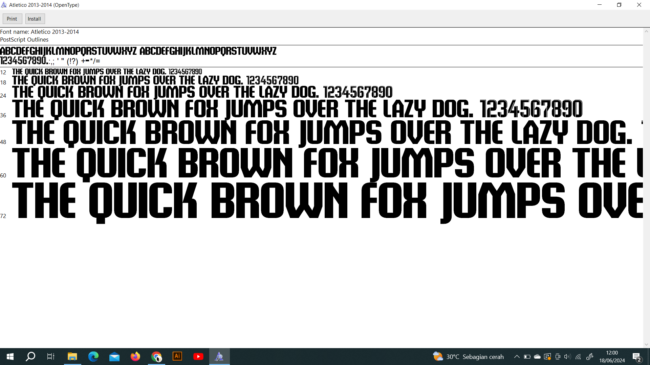This screenshot has width=650, height=365.
Task: Open Wi-Fi network flyout
Action: pyautogui.click(x=578, y=357)
